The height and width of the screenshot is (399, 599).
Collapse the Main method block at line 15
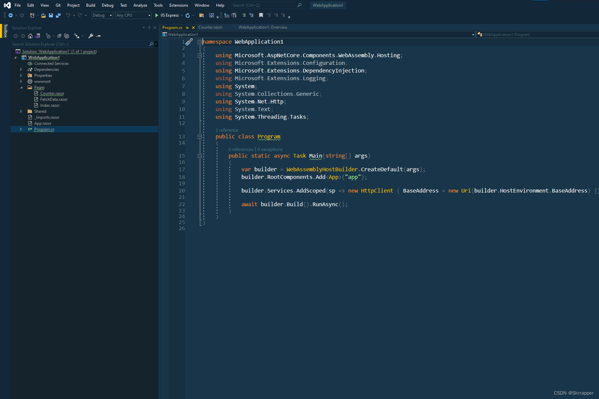point(200,156)
